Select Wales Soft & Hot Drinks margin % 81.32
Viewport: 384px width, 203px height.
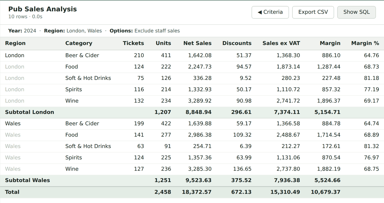tap(372, 146)
